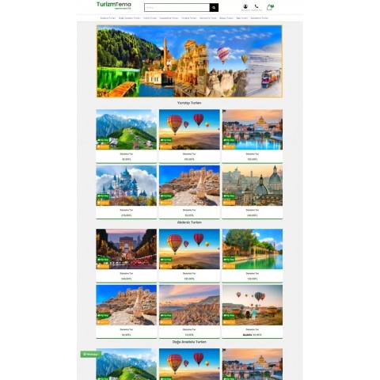
Task: Open the Arc de Triomphe night tour thumbnail
Action: 126,249
